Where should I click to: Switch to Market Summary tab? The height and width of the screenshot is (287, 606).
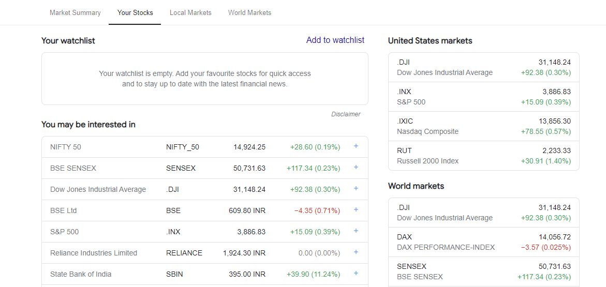[x=75, y=13]
